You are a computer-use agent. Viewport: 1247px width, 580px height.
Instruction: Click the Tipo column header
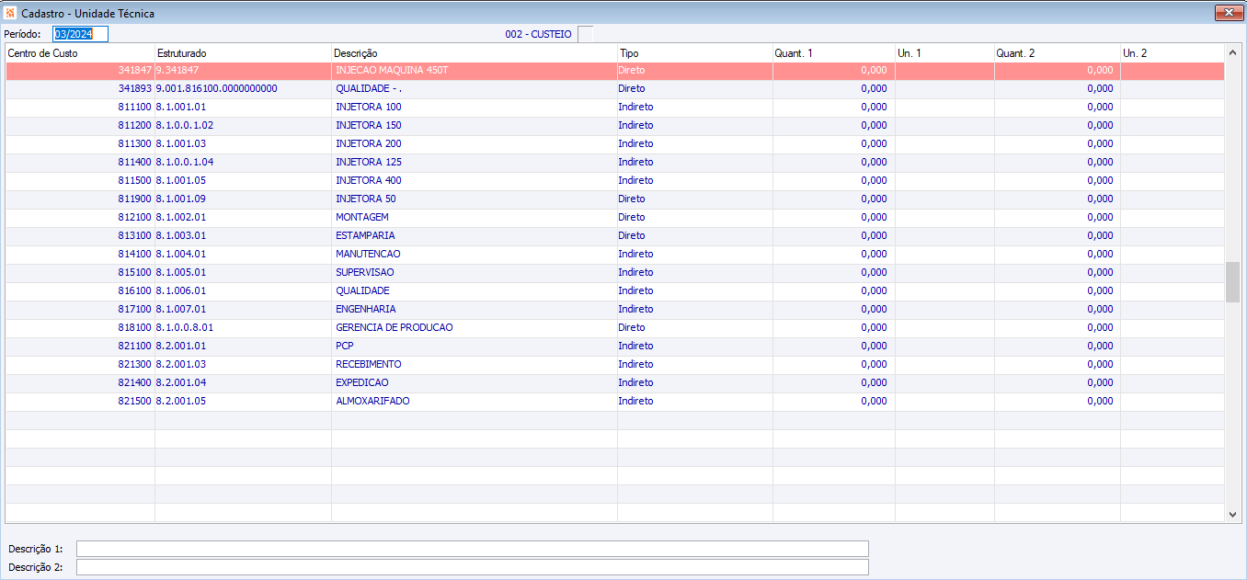pyautogui.click(x=695, y=53)
